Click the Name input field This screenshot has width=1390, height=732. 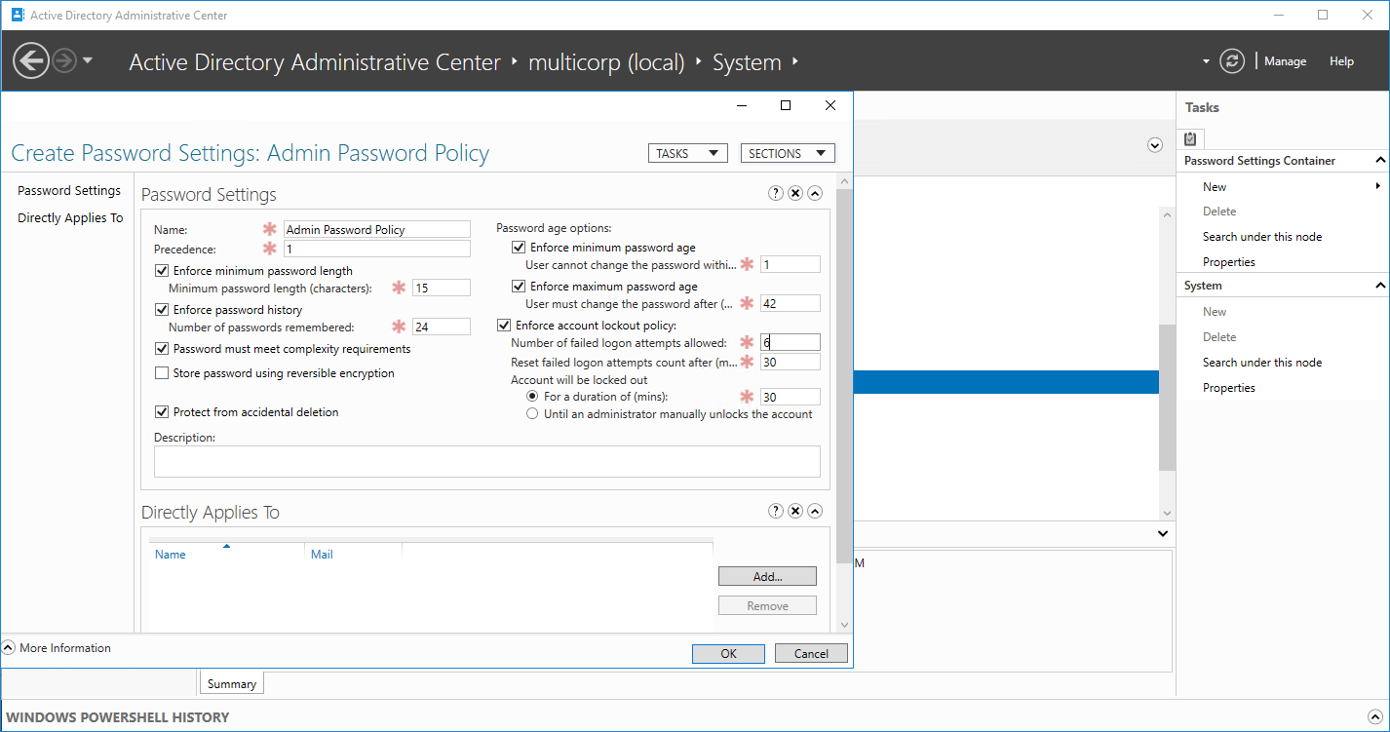click(377, 230)
